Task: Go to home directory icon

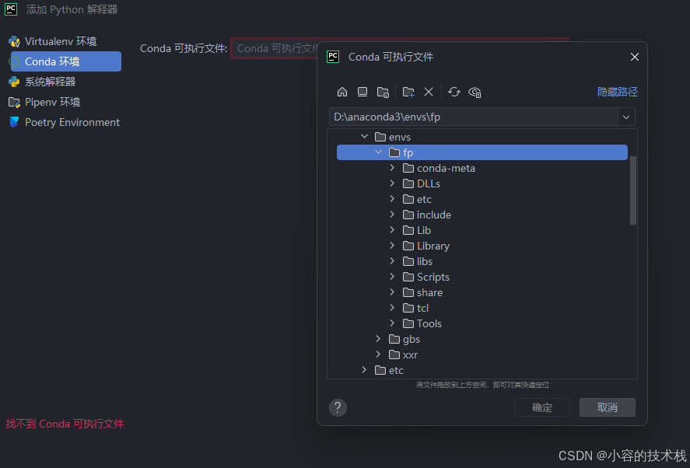Action: pos(342,92)
